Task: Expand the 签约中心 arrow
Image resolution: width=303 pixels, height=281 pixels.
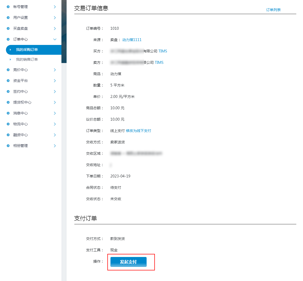Action: (x=55, y=91)
